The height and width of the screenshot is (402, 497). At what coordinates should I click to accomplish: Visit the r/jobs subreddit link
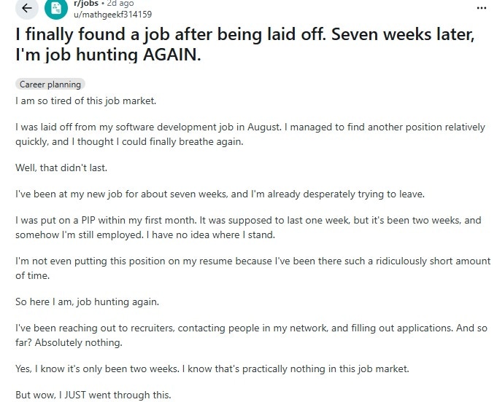click(86, 3)
